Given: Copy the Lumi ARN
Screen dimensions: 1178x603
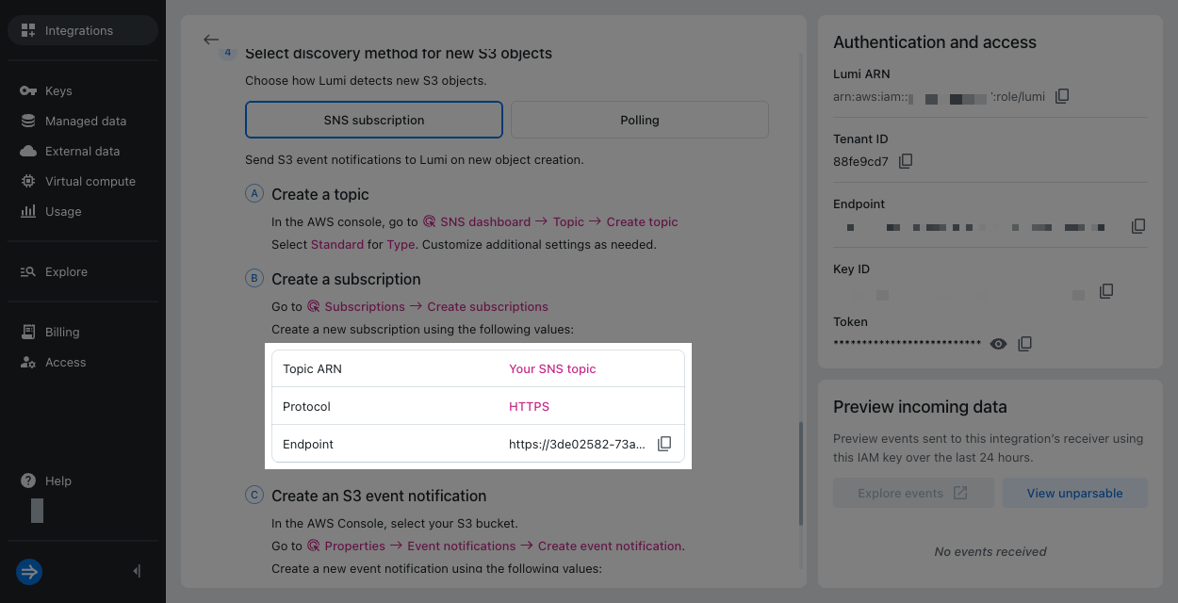Looking at the screenshot, I should tap(1062, 96).
